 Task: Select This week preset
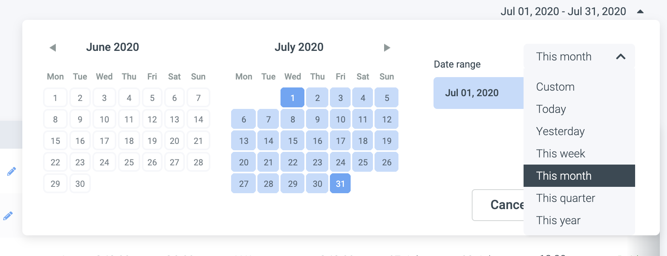point(561,153)
